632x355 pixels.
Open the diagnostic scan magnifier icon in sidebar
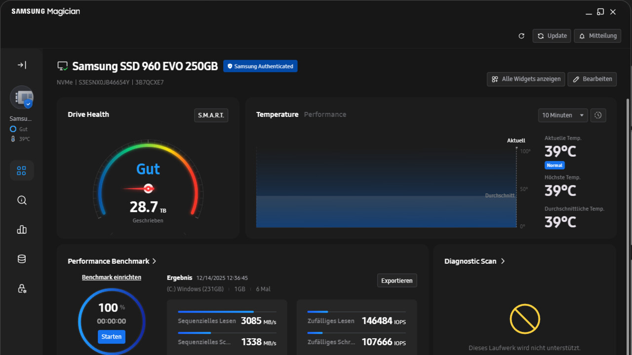[22, 200]
